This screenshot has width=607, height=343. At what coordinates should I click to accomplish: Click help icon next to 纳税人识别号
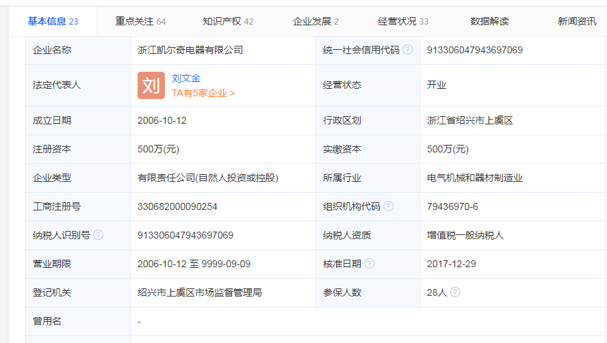pos(99,235)
